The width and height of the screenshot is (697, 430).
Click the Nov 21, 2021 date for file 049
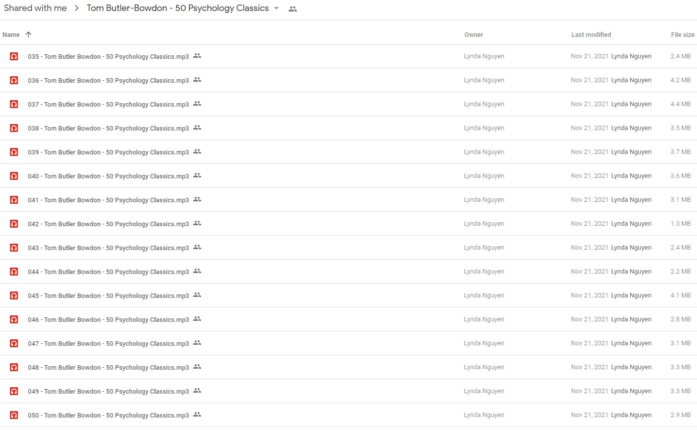point(589,391)
